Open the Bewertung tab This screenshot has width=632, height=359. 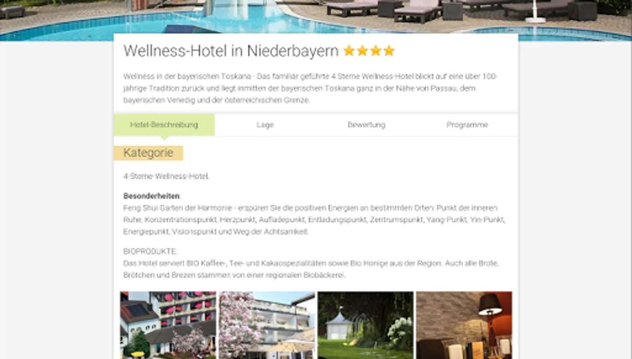point(366,125)
